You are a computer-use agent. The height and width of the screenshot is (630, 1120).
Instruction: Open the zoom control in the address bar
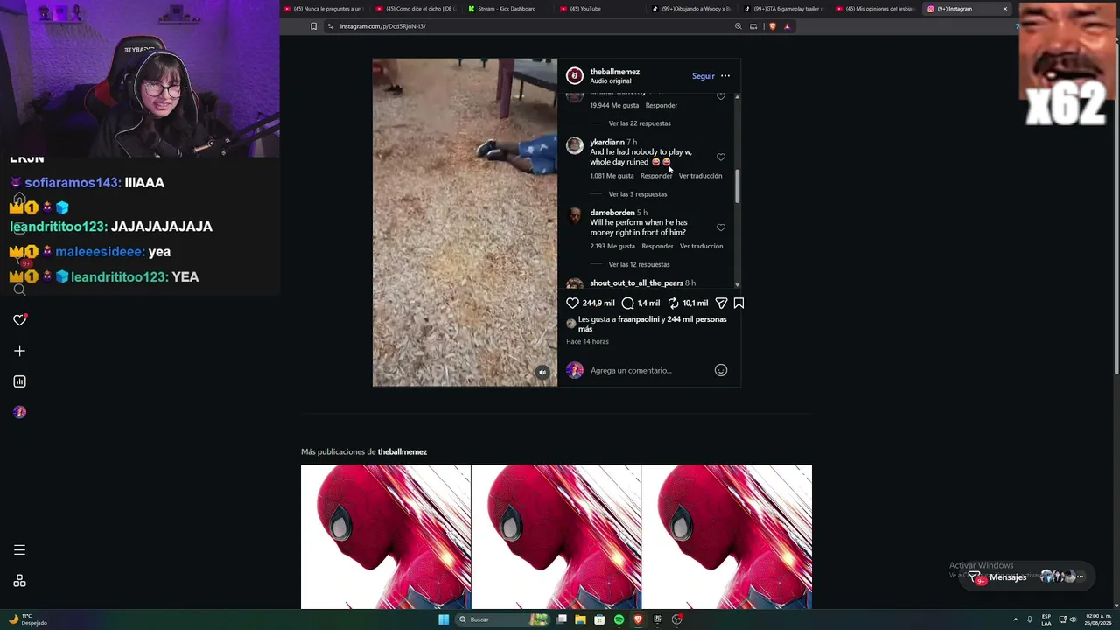(738, 26)
